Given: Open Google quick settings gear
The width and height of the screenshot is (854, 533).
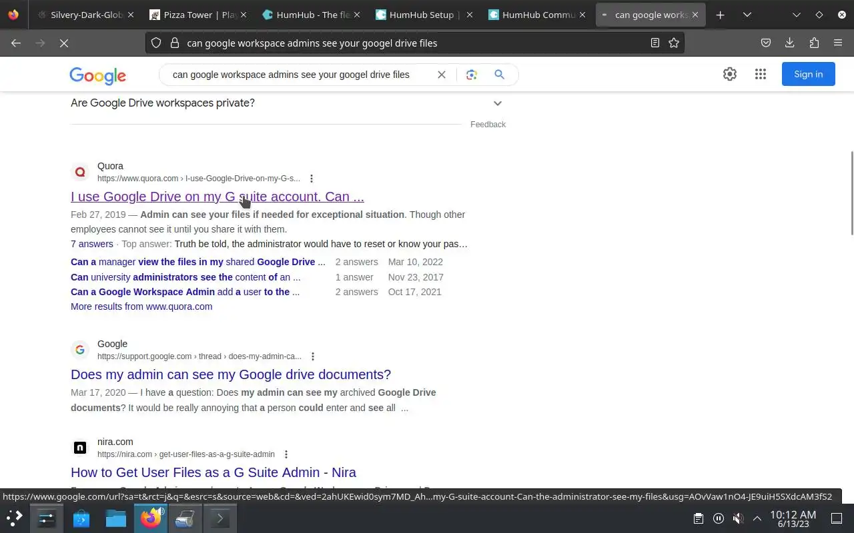Looking at the screenshot, I should [730, 74].
